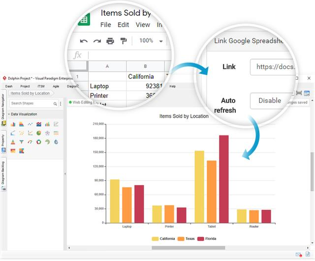315x261 pixels.
Task: Pick the red doughnut chart shape
Action: click(39, 142)
